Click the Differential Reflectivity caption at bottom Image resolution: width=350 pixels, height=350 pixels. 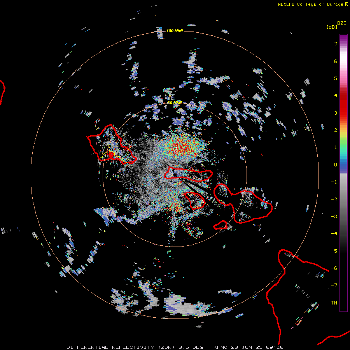coord(175,347)
